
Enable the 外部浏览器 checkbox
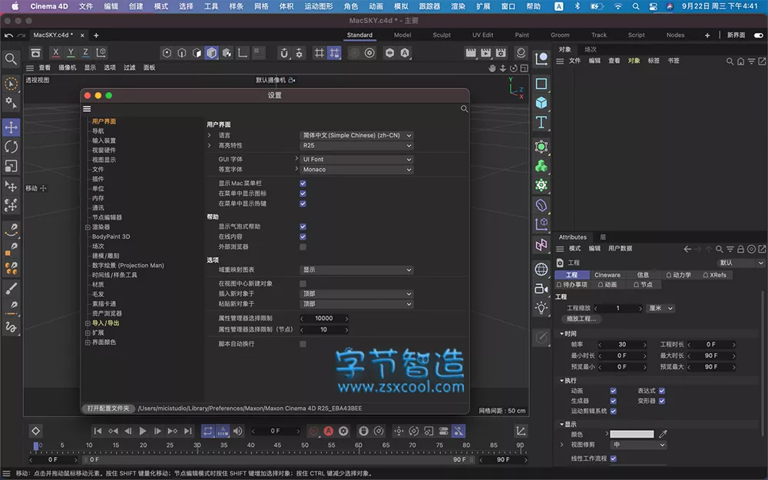click(303, 247)
